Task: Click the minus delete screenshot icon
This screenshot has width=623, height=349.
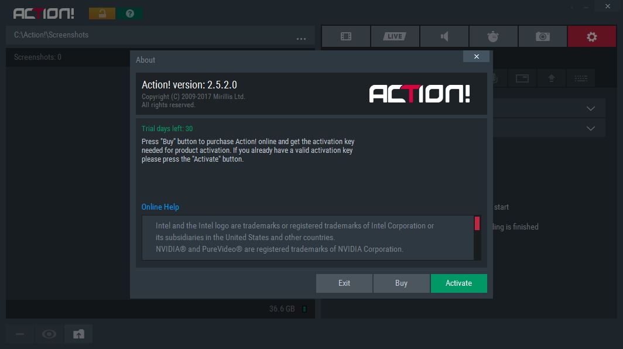Action: 20,334
